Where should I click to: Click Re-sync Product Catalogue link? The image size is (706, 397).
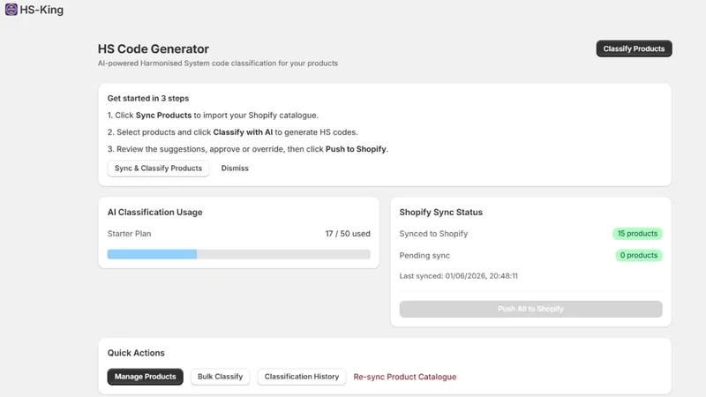tap(405, 377)
